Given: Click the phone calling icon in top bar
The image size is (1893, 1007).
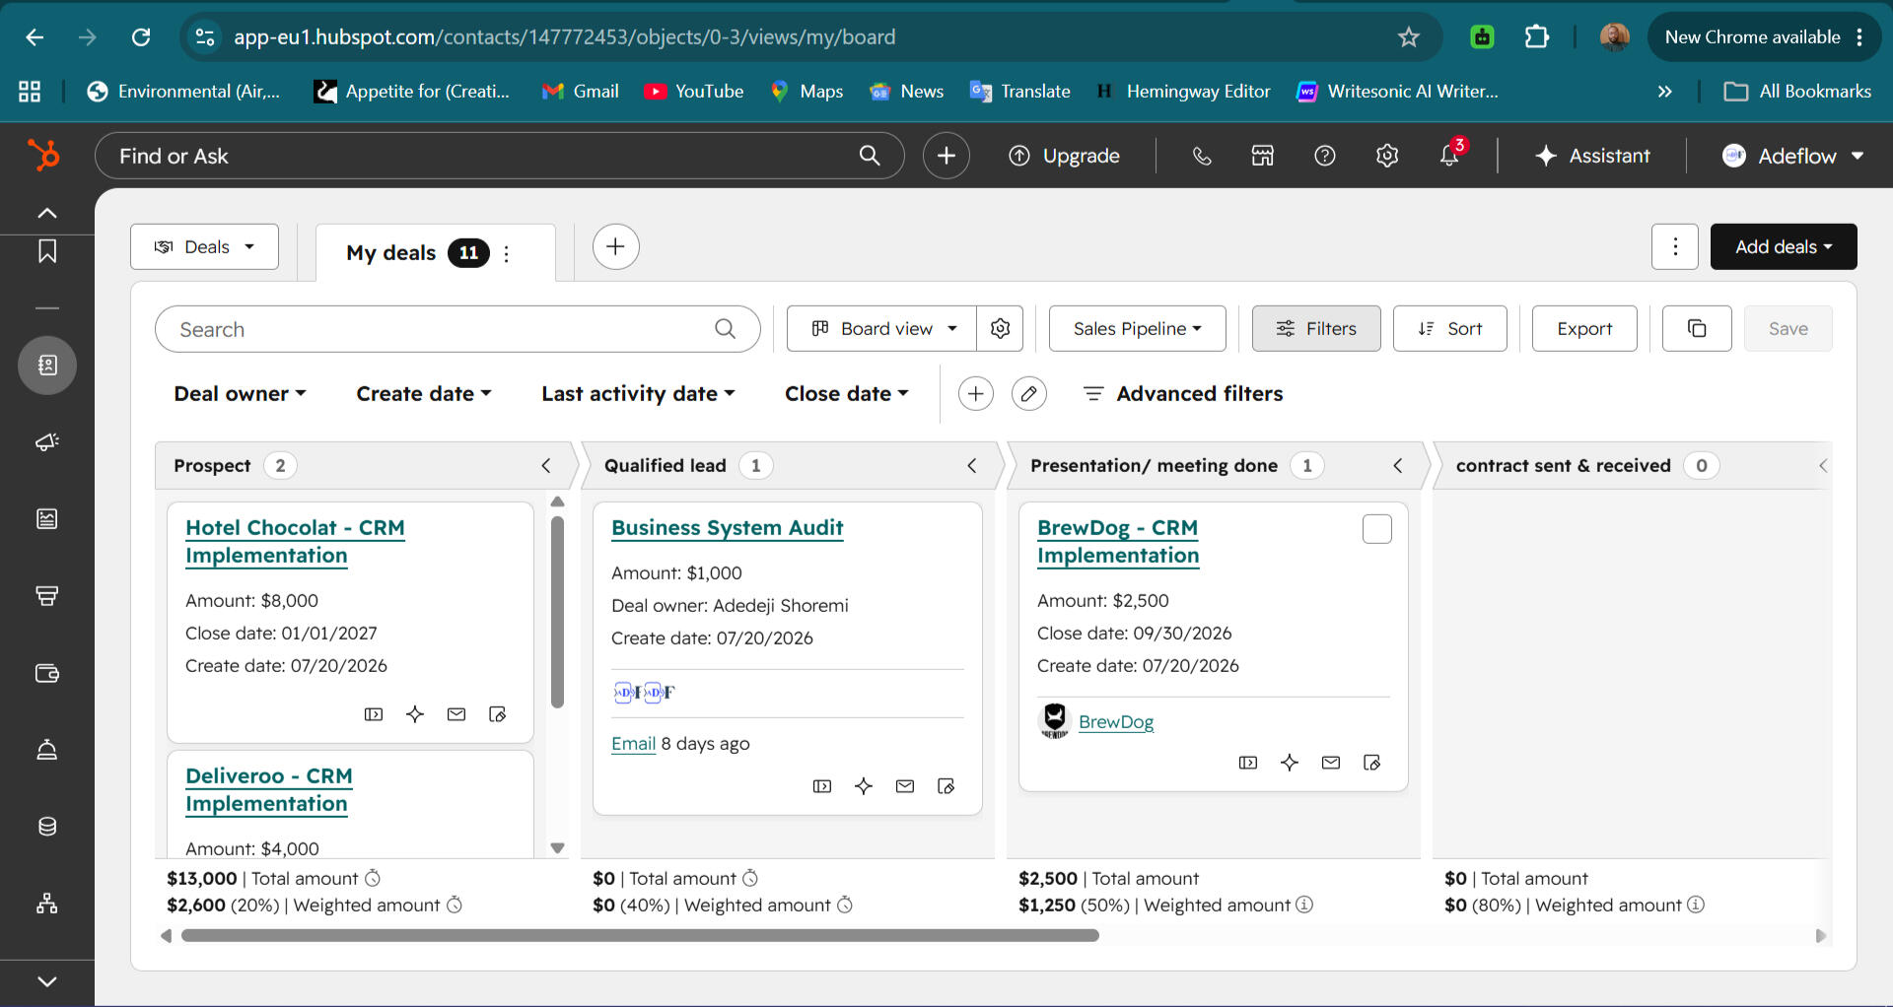Looking at the screenshot, I should pos(1201,156).
